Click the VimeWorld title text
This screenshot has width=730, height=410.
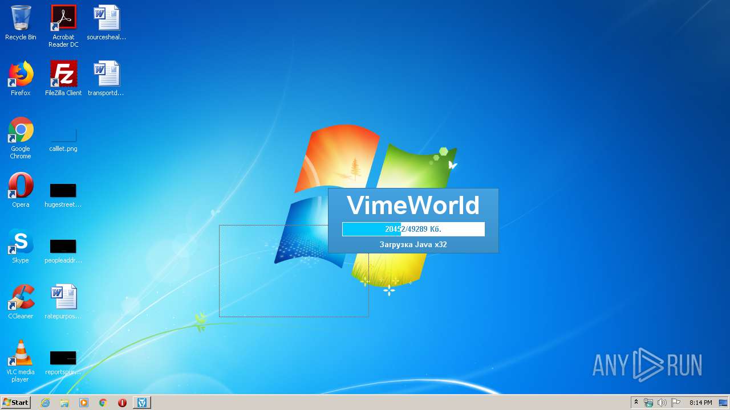pyautogui.click(x=413, y=205)
